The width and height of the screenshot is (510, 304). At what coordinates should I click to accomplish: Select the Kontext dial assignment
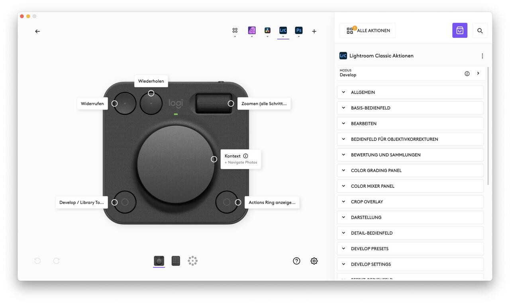[240, 159]
